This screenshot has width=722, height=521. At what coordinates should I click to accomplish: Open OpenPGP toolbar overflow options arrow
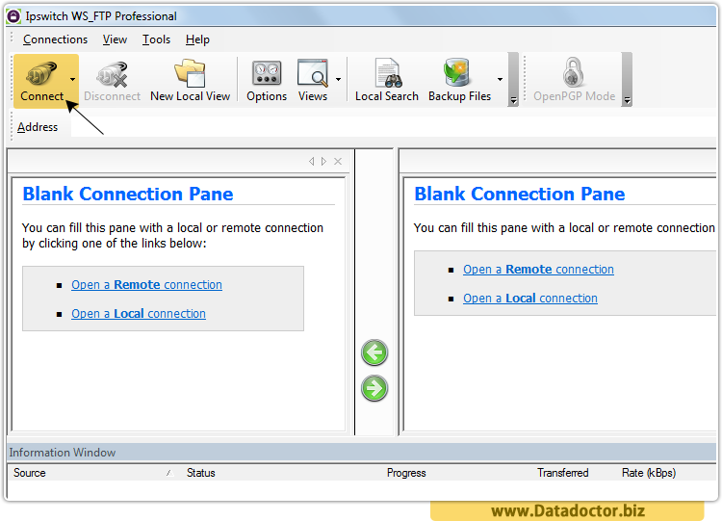627,100
